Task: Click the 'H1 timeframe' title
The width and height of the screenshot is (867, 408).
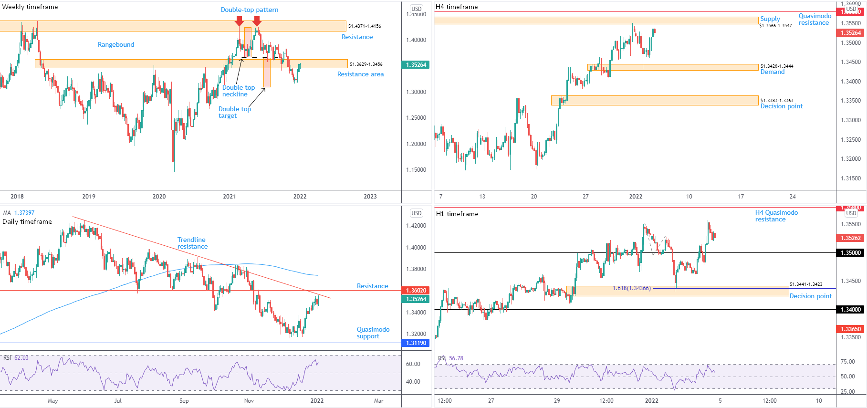Action: click(x=457, y=214)
